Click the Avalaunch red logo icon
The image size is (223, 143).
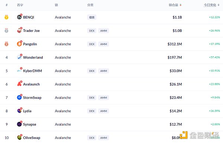coord(19,84)
